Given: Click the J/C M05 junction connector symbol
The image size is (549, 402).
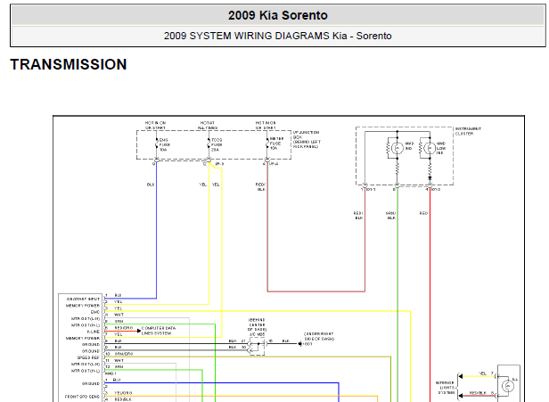Looking at the screenshot, I should (258, 347).
